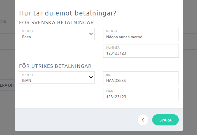
Task: Open the Swedish payments Metod dropdown showing Egen
Action: tap(53, 34)
